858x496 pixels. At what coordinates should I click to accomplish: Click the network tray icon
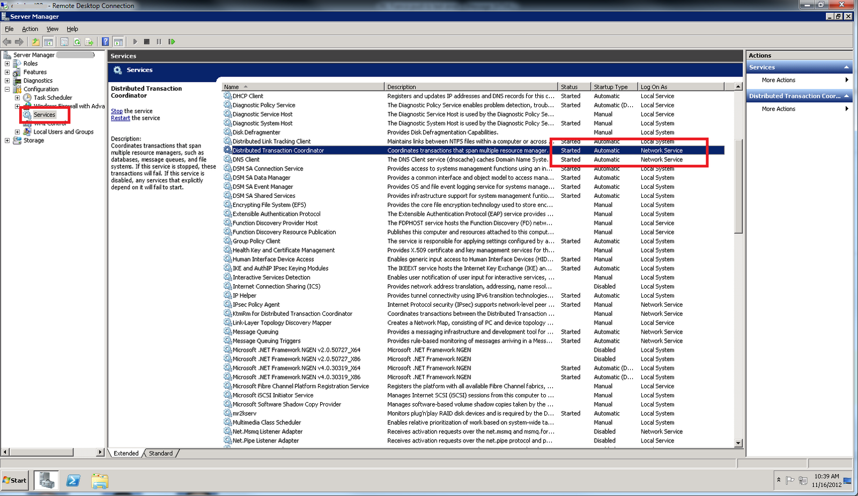pos(803,480)
